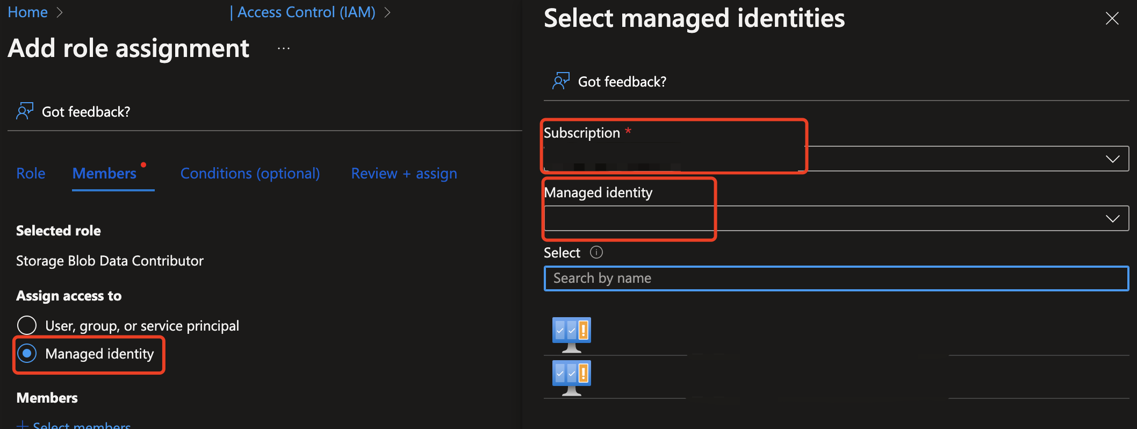Click the feedback icon in Select managed identities panel
Viewport: 1137px width, 429px height.
tap(560, 81)
